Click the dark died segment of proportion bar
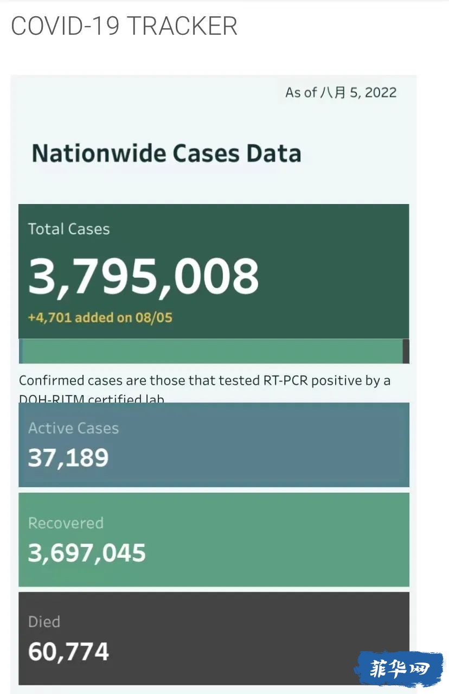This screenshot has width=449, height=694. pyautogui.click(x=406, y=351)
